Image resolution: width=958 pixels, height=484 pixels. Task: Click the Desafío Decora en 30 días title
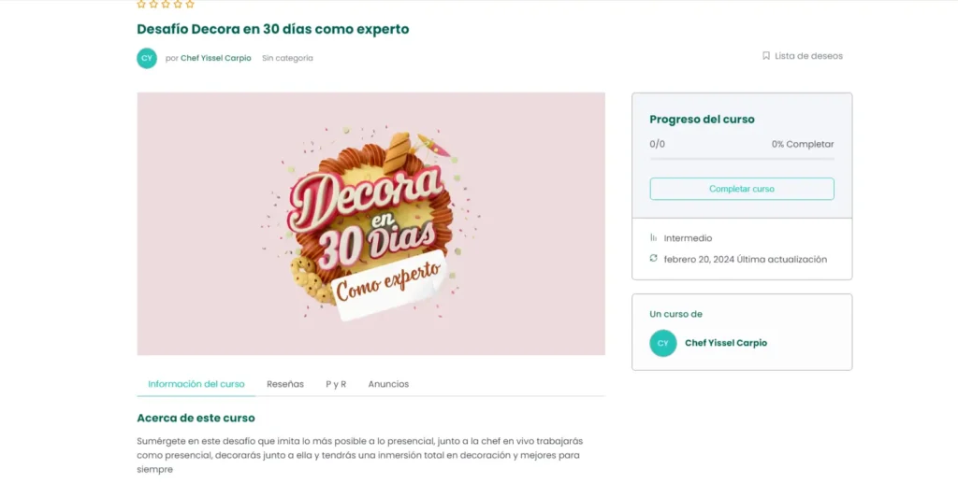[x=273, y=29]
